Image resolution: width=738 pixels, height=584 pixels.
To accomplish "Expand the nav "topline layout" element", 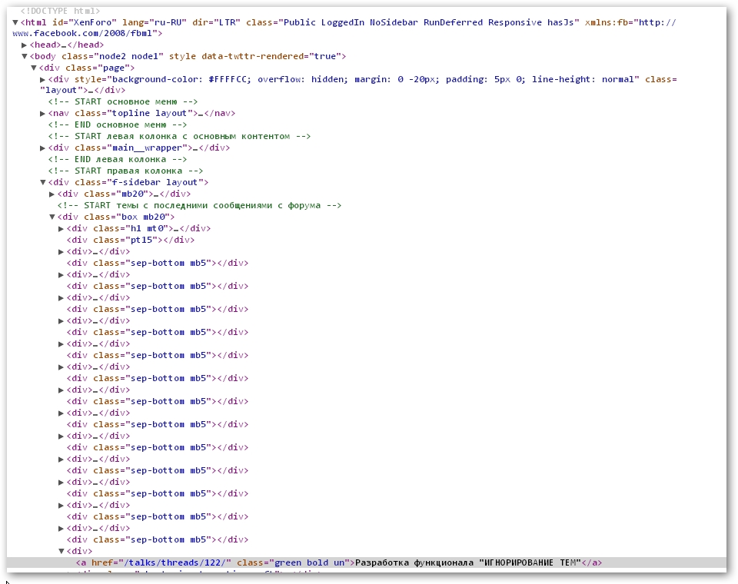I will tap(43, 114).
